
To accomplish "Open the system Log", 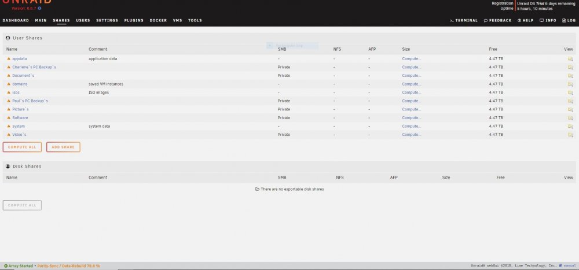I will [x=569, y=21].
